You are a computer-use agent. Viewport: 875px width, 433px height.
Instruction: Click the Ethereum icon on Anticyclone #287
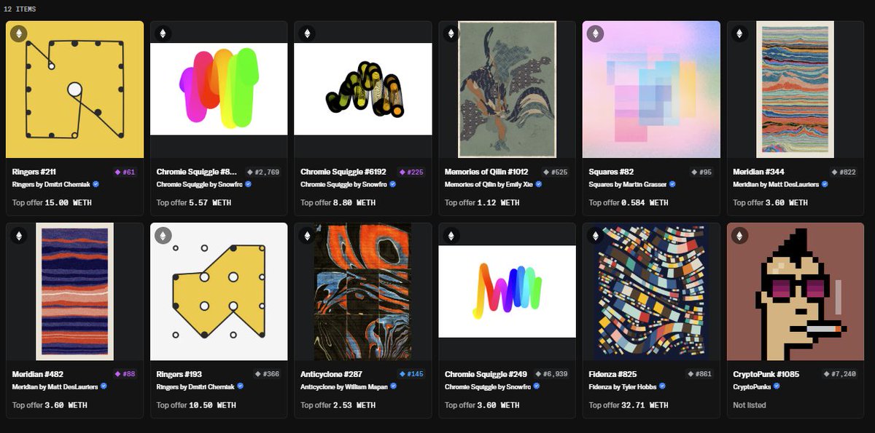306,235
